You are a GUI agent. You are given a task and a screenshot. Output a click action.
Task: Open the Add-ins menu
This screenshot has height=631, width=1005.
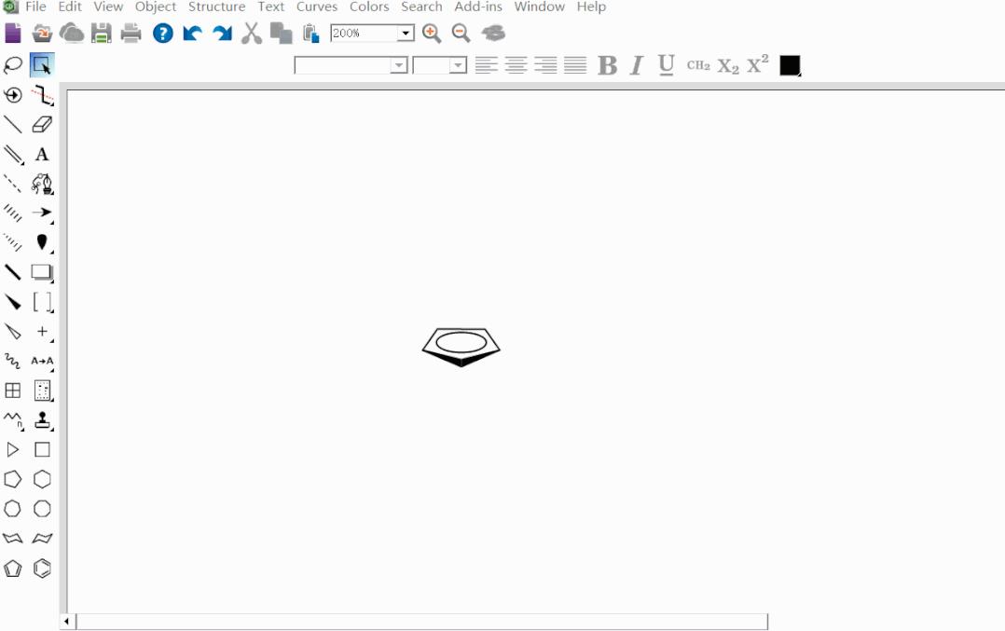click(477, 7)
